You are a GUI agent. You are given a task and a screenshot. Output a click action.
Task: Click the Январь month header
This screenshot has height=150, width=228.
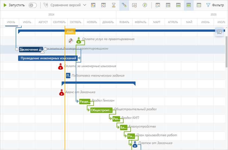(x=124, y=22)
